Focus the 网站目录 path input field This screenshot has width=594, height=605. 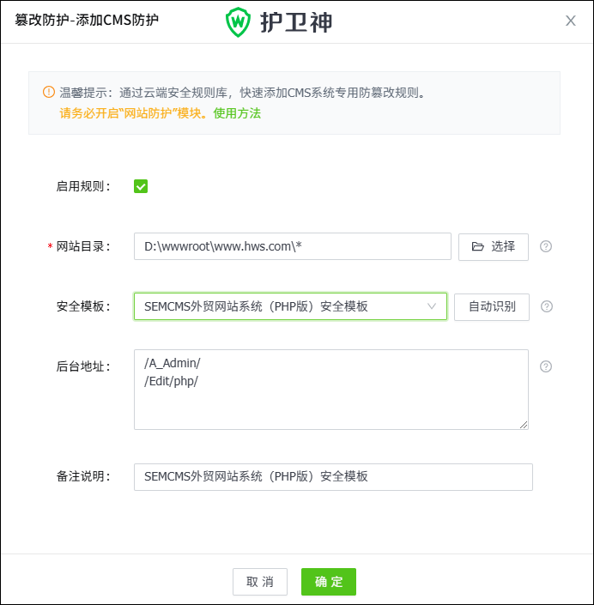[293, 246]
